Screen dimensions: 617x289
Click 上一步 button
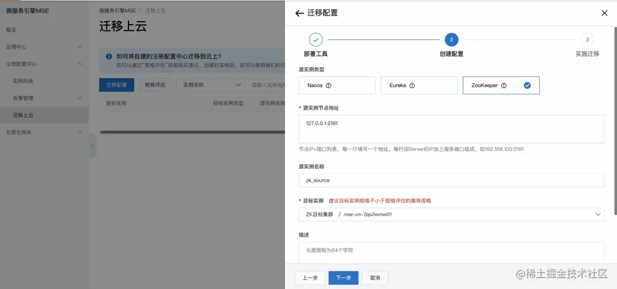pyautogui.click(x=310, y=278)
